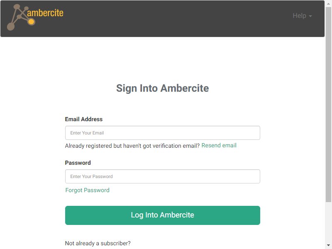332x249 pixels.
Task: Focus the Enter Your Email field
Action: click(x=162, y=133)
